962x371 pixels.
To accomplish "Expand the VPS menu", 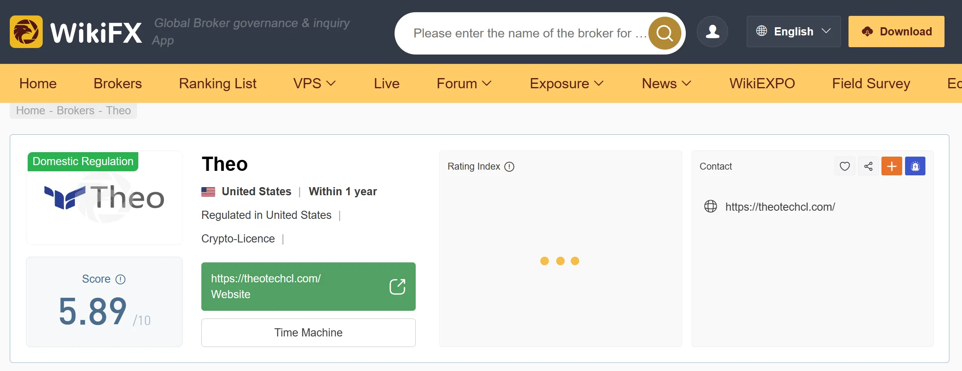I will pos(314,83).
